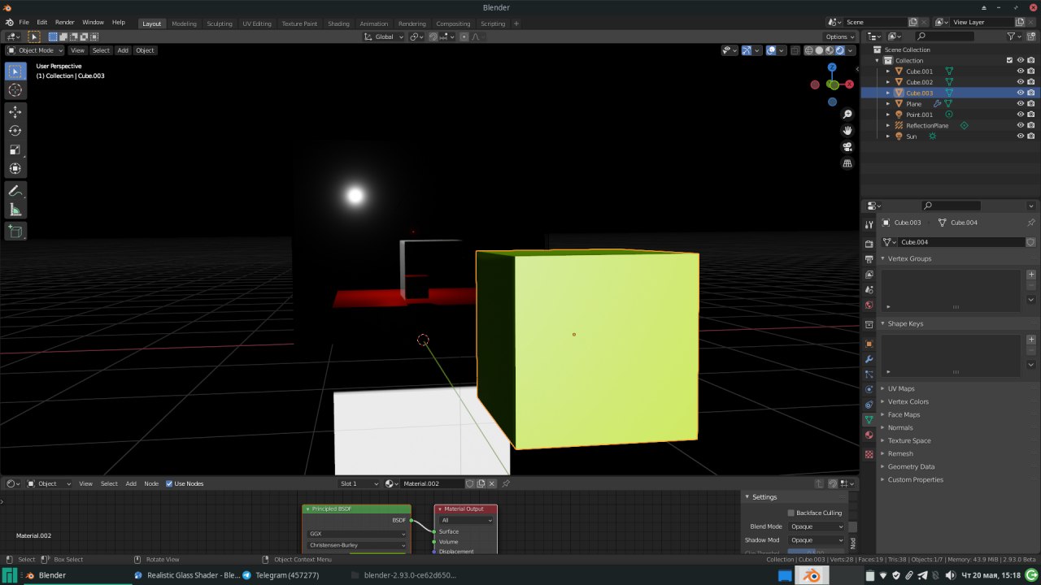Toggle X-ray mode in viewport header
This screenshot has height=585, width=1041.
pos(795,50)
